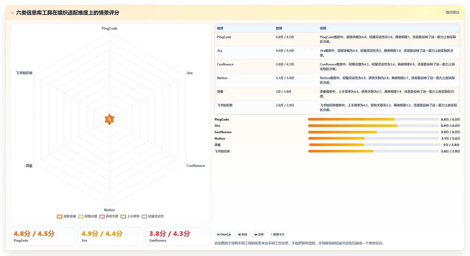The height and width of the screenshot is (256, 470).
Task: Click the Confluence label in progress list
Action: pyautogui.click(x=223, y=132)
